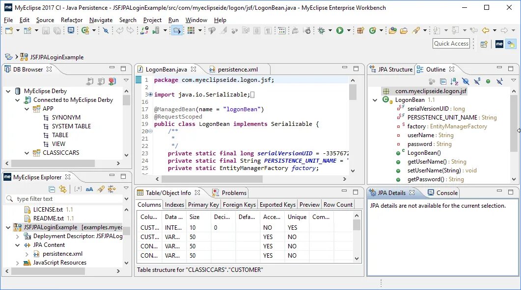Click the 'type filter text' field
521x290 pixels.
tap(64, 199)
